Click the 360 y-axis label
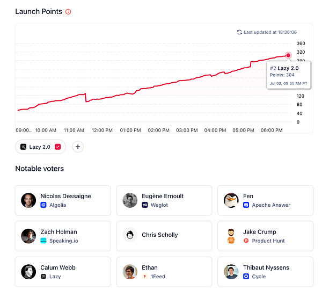Screen dimensions: 322x290 coord(301,44)
